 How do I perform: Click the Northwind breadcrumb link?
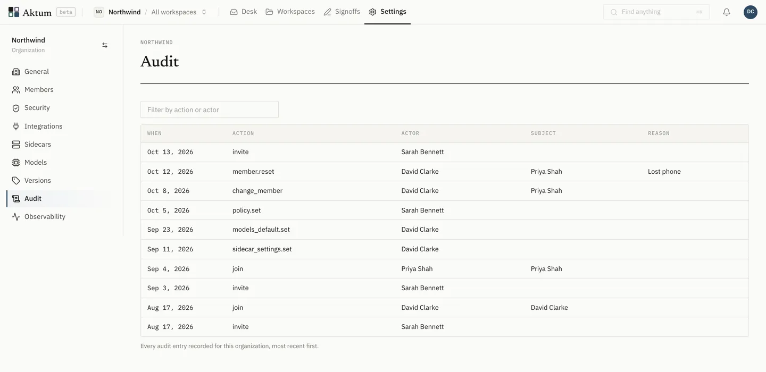click(124, 12)
